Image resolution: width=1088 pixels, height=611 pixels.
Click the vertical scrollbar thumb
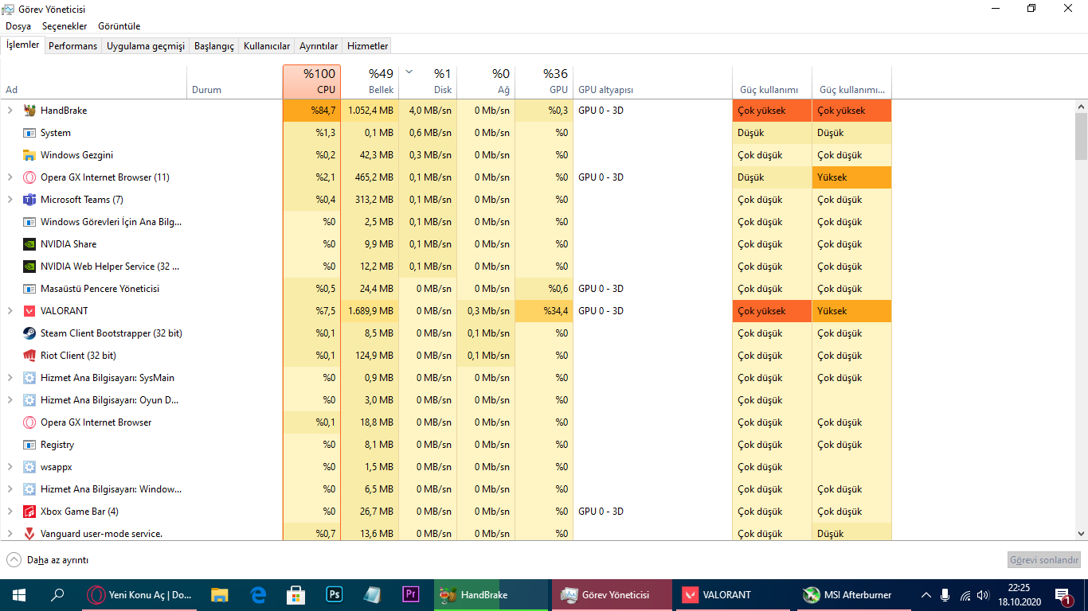1081,136
